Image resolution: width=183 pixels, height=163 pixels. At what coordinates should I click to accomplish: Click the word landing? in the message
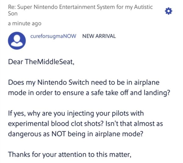157,93
